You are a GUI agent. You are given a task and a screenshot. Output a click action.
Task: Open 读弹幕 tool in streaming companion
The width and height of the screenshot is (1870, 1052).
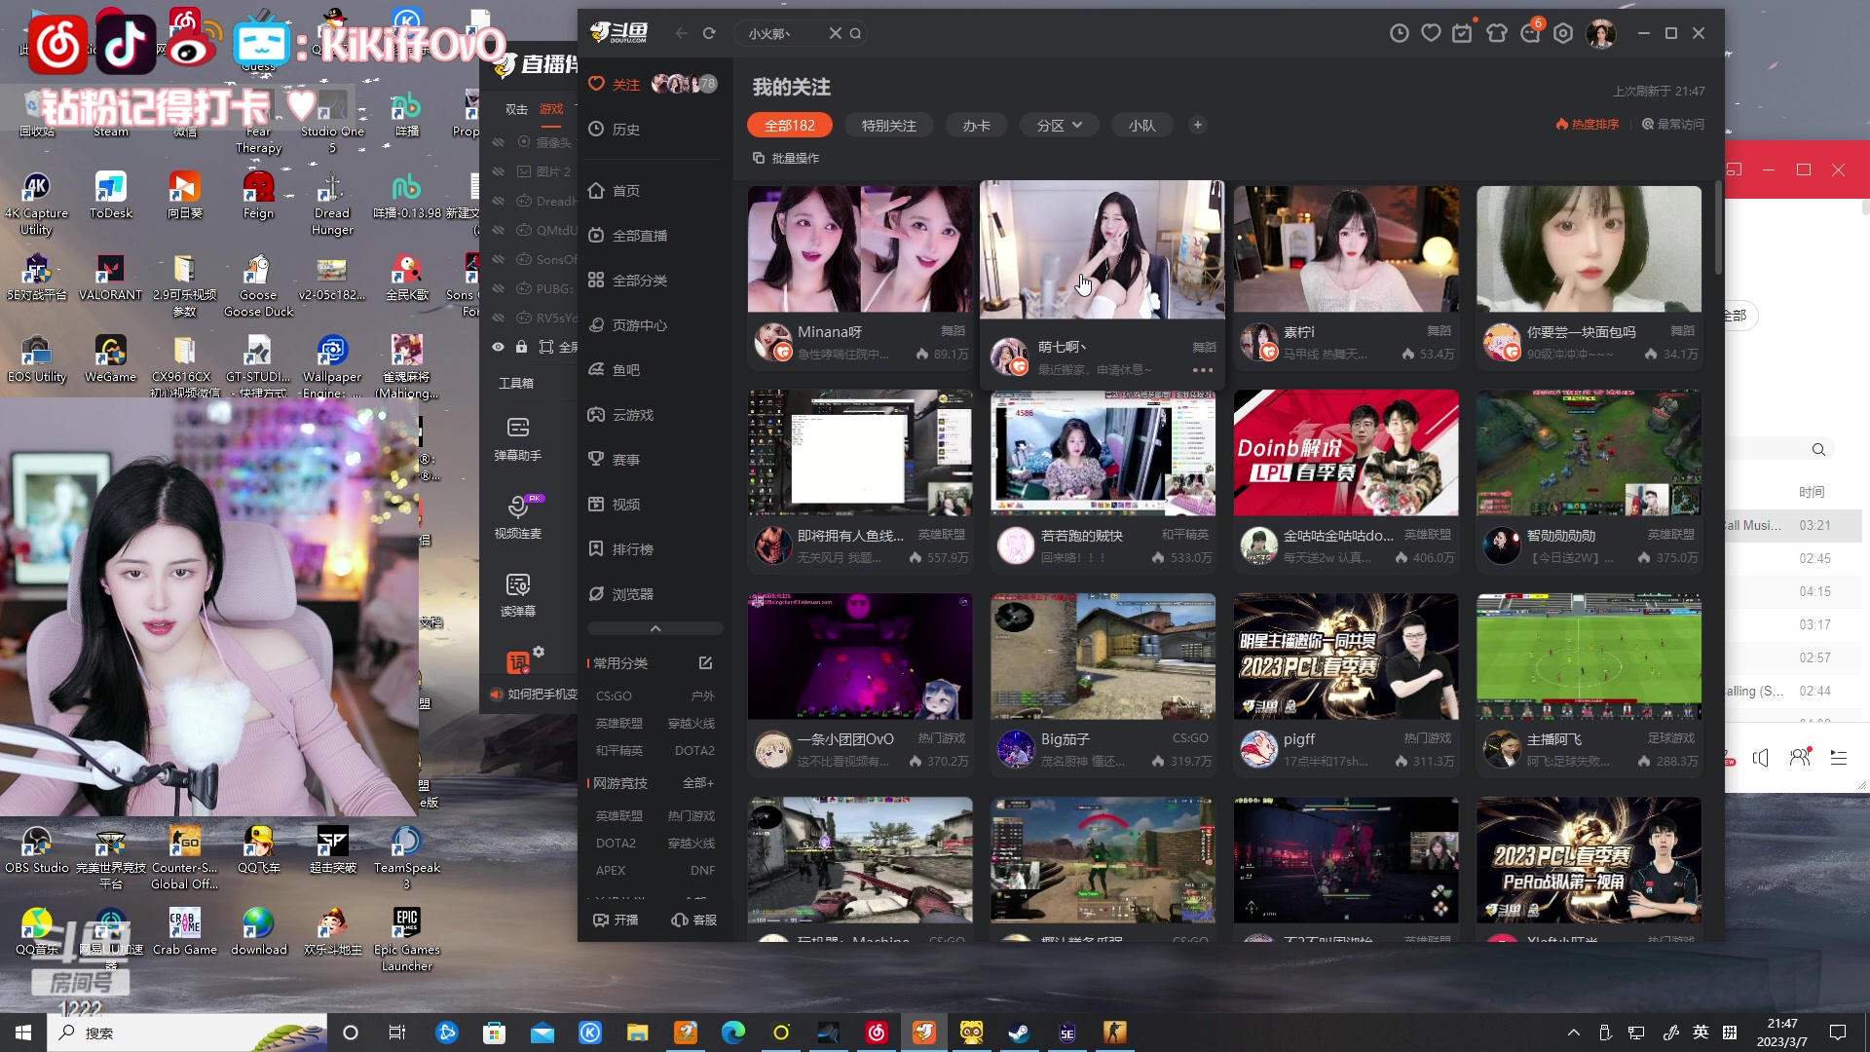[x=518, y=594]
